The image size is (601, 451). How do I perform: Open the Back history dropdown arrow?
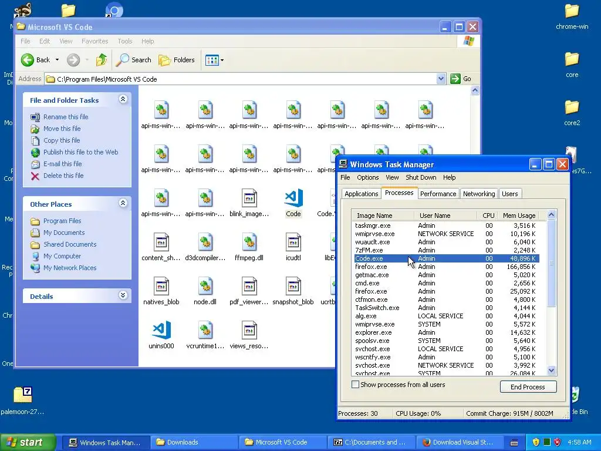[57, 60]
